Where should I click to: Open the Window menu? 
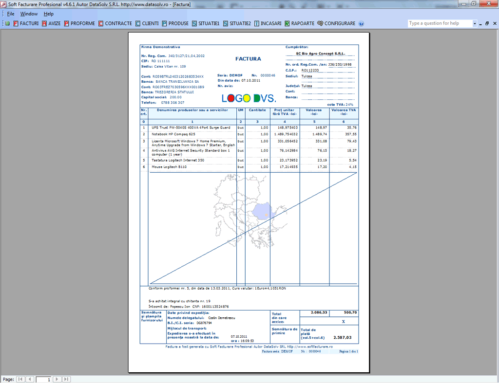[29, 14]
